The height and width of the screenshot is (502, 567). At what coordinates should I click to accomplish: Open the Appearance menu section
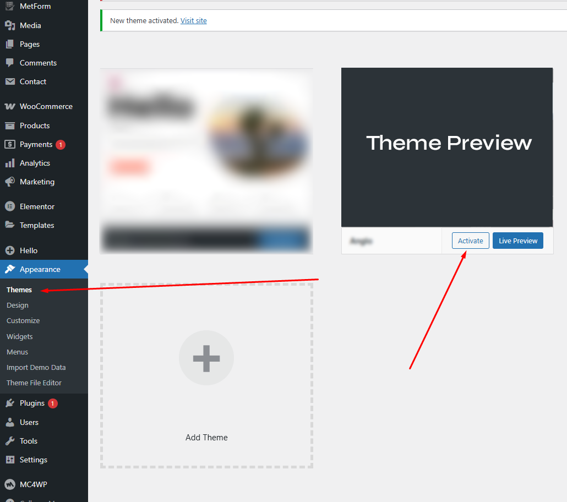(40, 269)
